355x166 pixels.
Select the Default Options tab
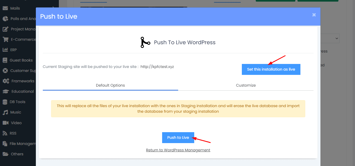(x=110, y=85)
